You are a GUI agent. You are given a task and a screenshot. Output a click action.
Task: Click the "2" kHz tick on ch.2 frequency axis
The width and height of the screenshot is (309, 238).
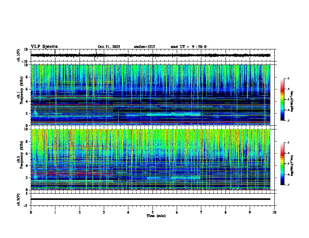(27, 178)
